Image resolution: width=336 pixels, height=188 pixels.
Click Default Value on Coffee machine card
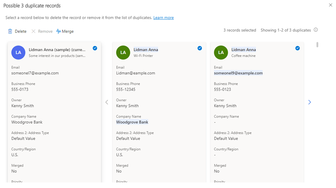(x=226, y=139)
